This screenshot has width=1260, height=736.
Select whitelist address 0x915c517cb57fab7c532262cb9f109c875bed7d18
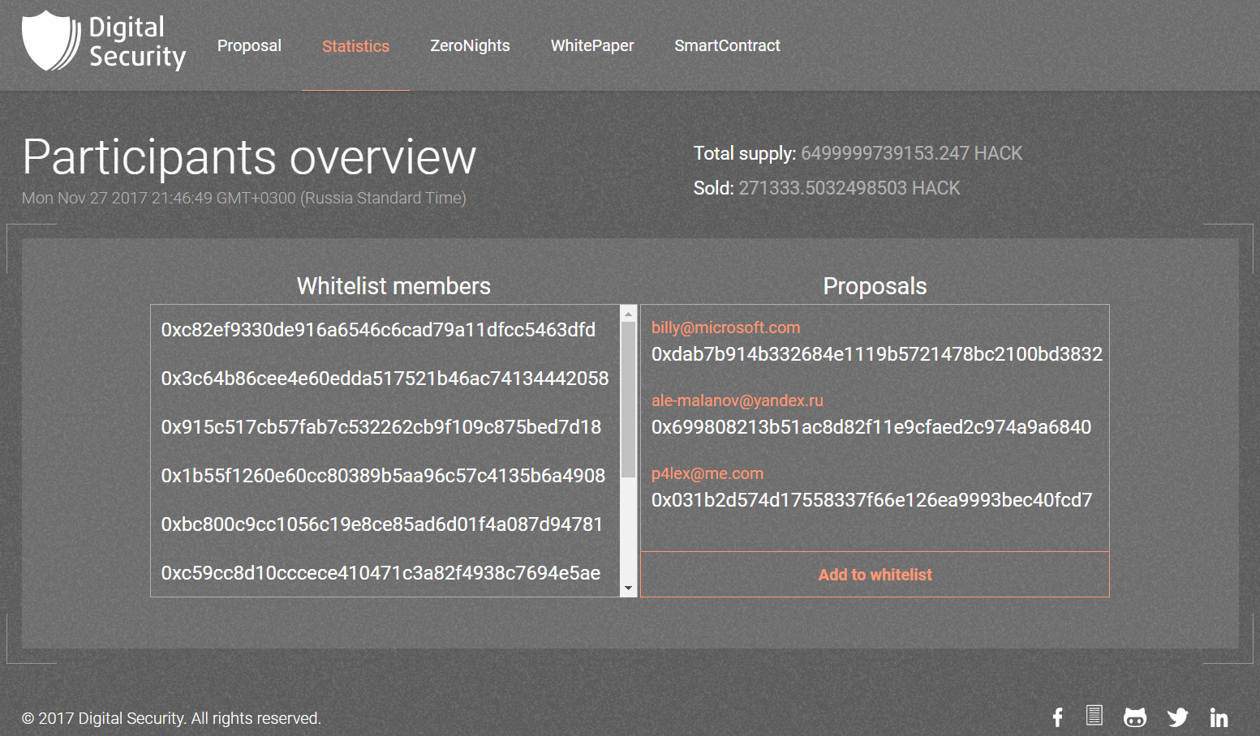[381, 427]
